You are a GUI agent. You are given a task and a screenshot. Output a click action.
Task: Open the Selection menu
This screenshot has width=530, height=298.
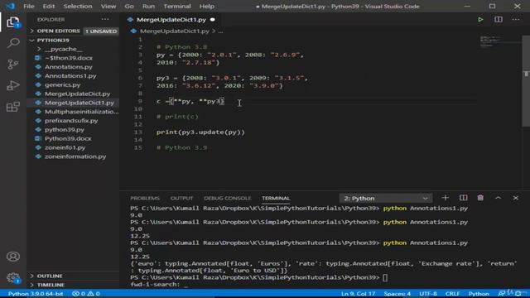pos(78,6)
